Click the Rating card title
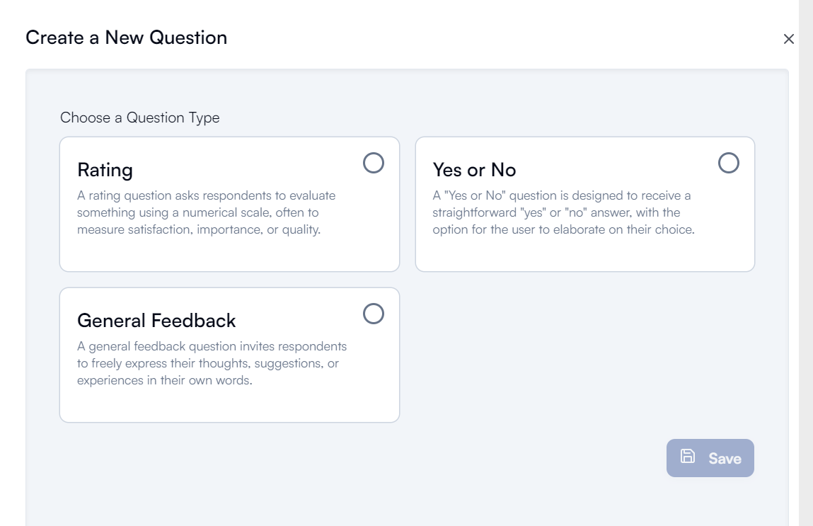This screenshot has height=526, width=813. [x=105, y=170]
